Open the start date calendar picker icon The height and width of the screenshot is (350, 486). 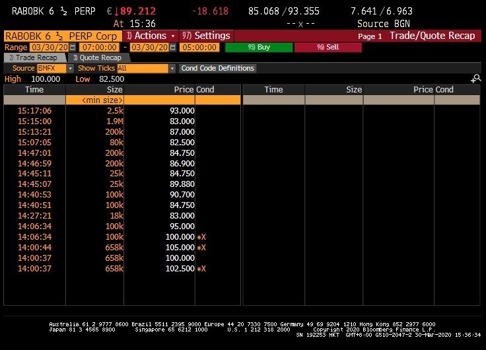click(x=73, y=48)
